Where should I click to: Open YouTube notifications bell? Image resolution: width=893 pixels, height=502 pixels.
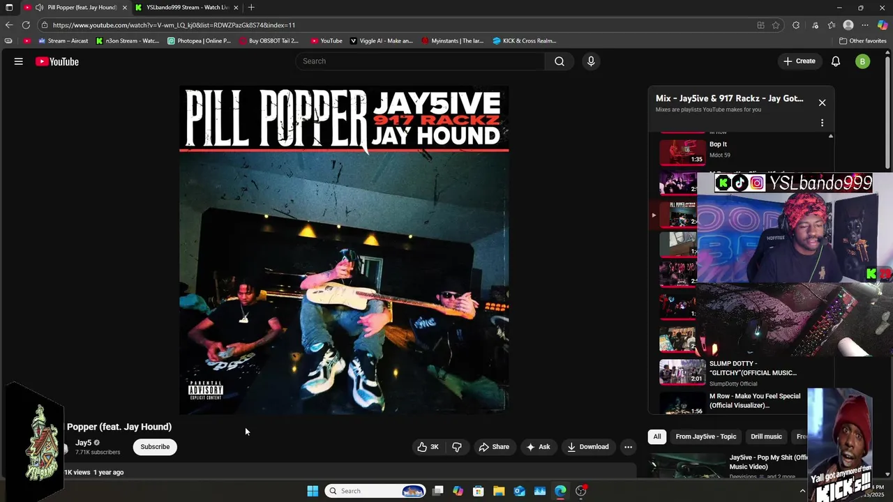[836, 61]
